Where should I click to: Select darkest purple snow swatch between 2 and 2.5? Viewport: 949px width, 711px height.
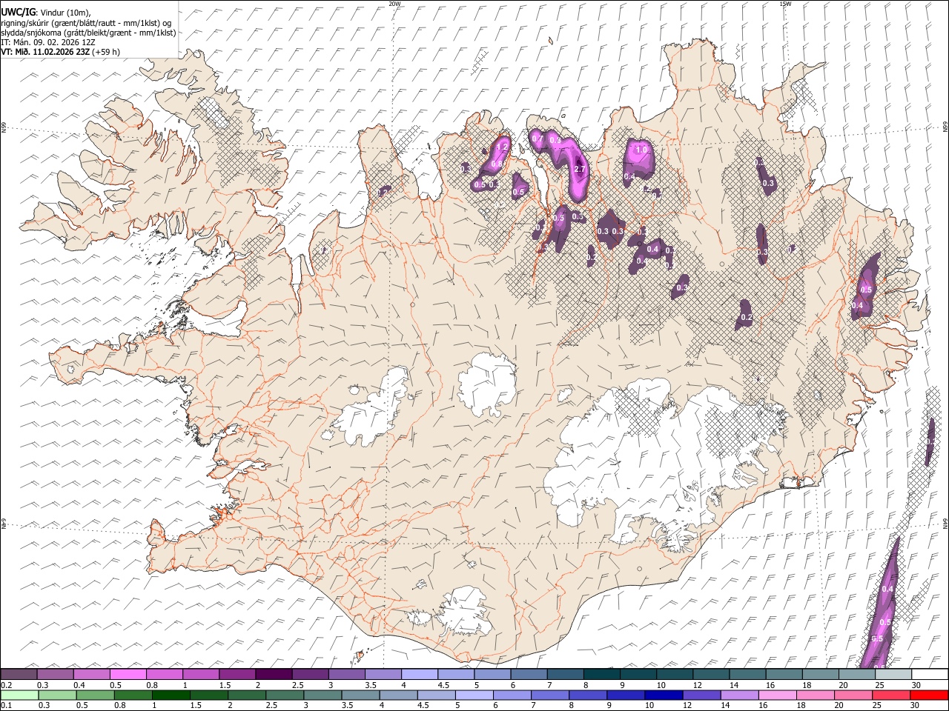pyautogui.click(x=274, y=675)
